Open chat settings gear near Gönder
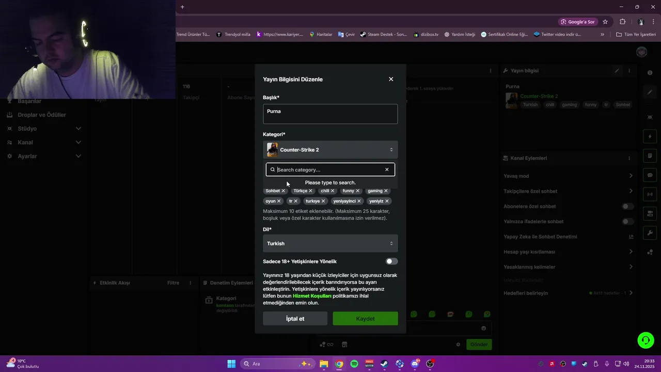The image size is (661, 372). (458, 345)
